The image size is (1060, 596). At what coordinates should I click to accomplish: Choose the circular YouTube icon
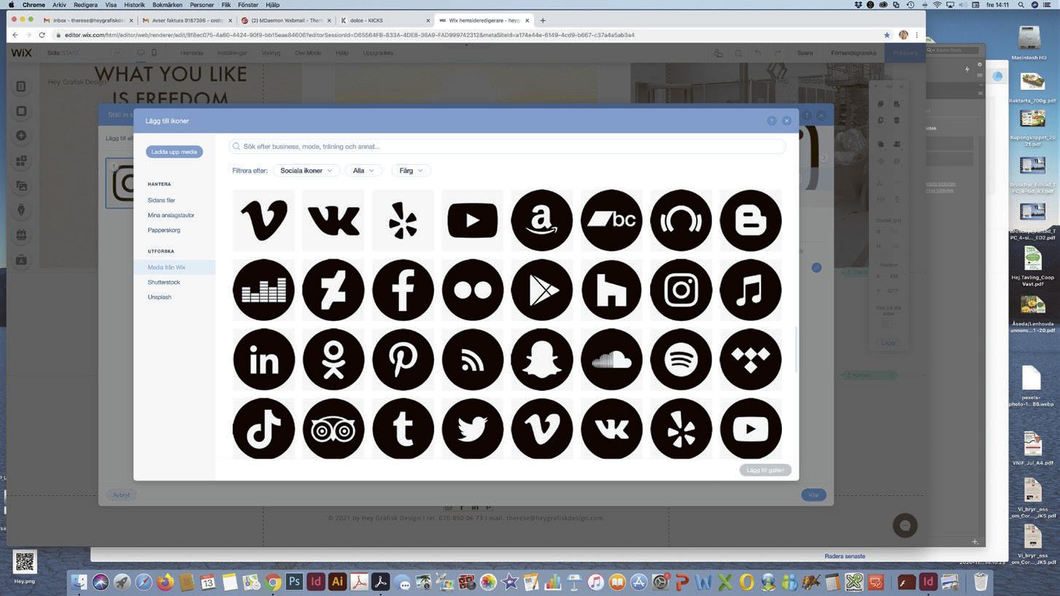click(751, 429)
